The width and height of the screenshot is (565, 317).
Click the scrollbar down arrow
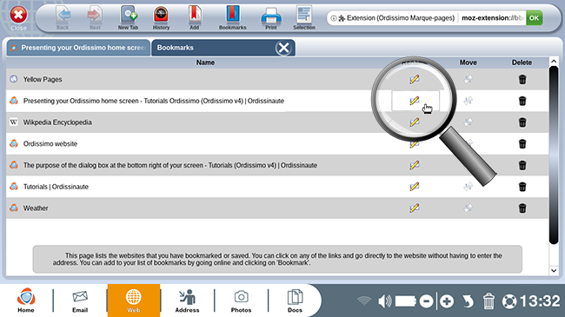click(x=554, y=271)
